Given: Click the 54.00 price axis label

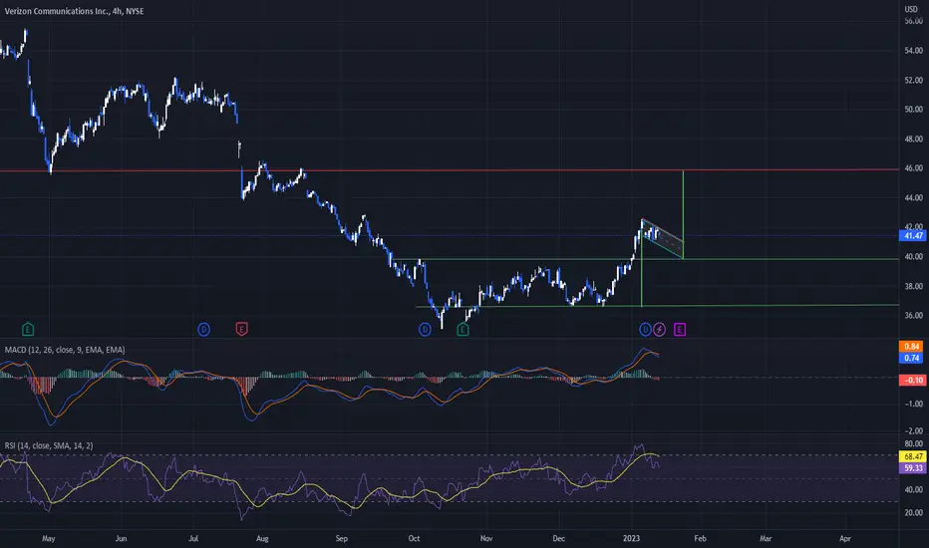Looking at the screenshot, I should pos(913,51).
